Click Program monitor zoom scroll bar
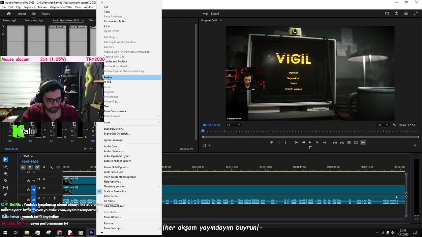Image resolution: width=422 pixels, height=237 pixels. pos(310,137)
